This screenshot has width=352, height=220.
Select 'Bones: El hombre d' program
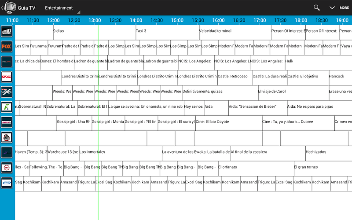[57, 62]
